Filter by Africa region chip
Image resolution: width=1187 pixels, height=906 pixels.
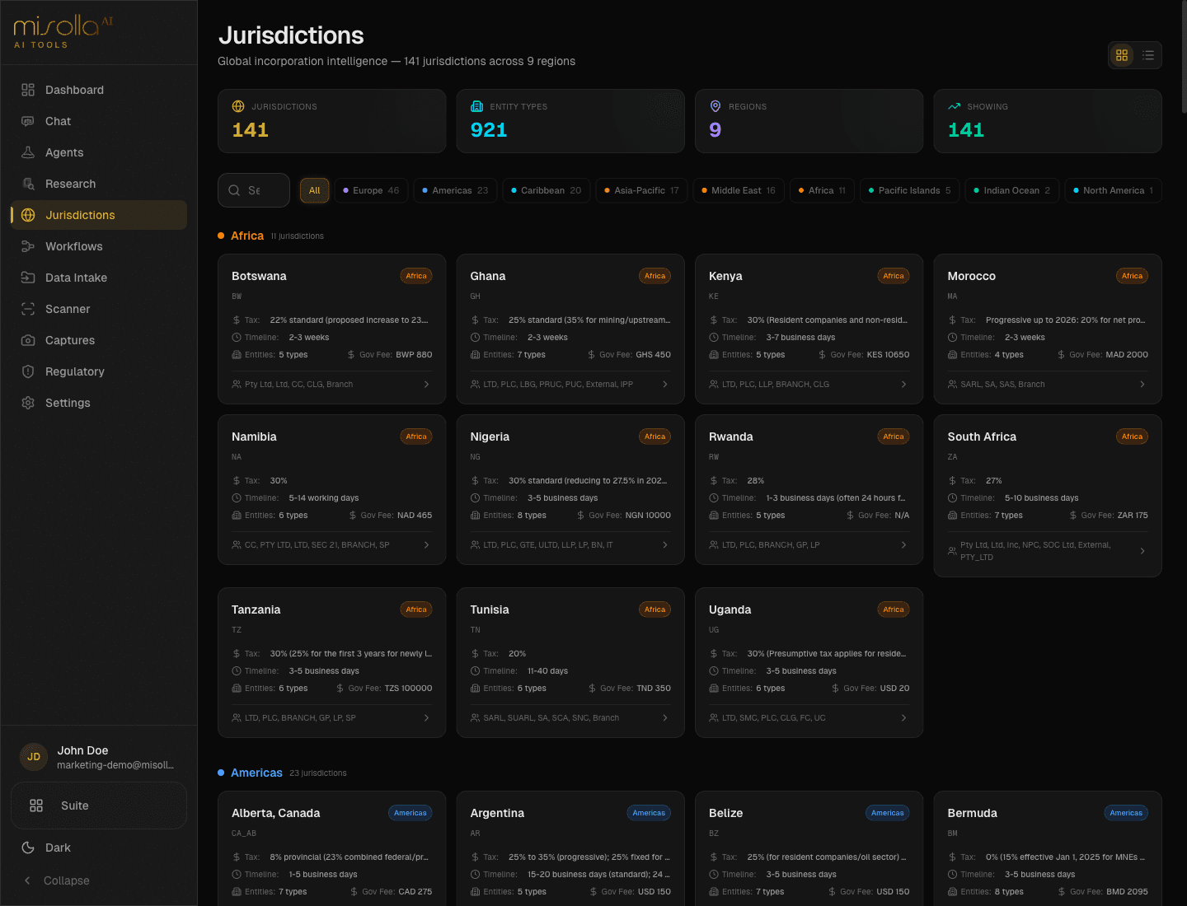(822, 190)
